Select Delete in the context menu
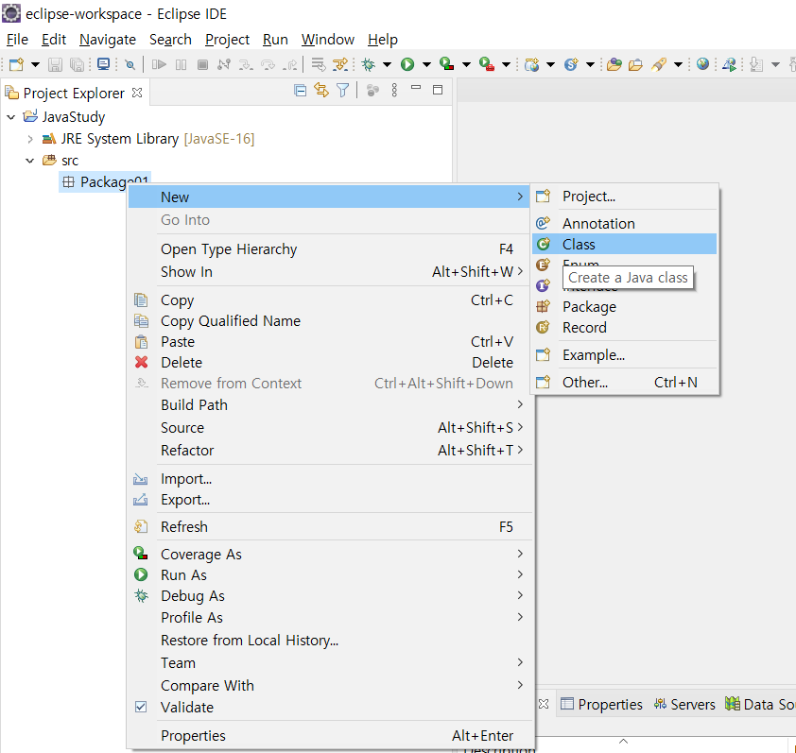The height and width of the screenshot is (753, 796). pos(330,362)
